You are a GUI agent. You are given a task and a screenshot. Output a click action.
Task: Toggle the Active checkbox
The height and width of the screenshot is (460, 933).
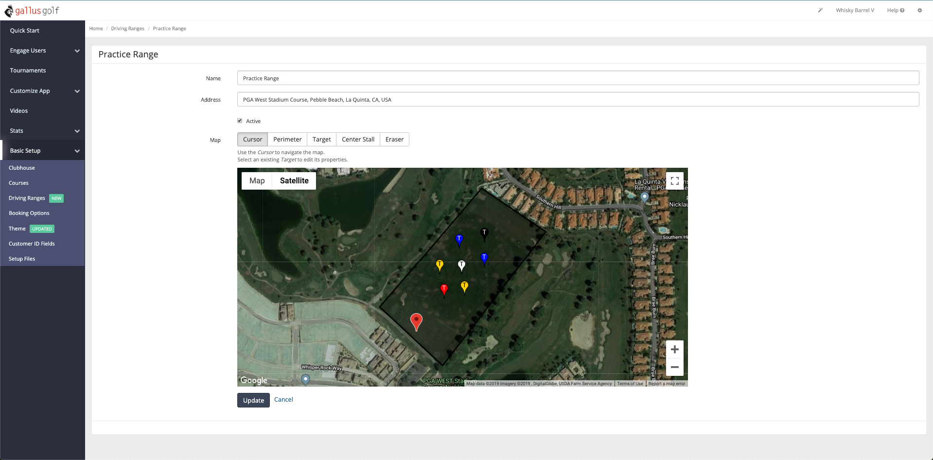pyautogui.click(x=240, y=121)
